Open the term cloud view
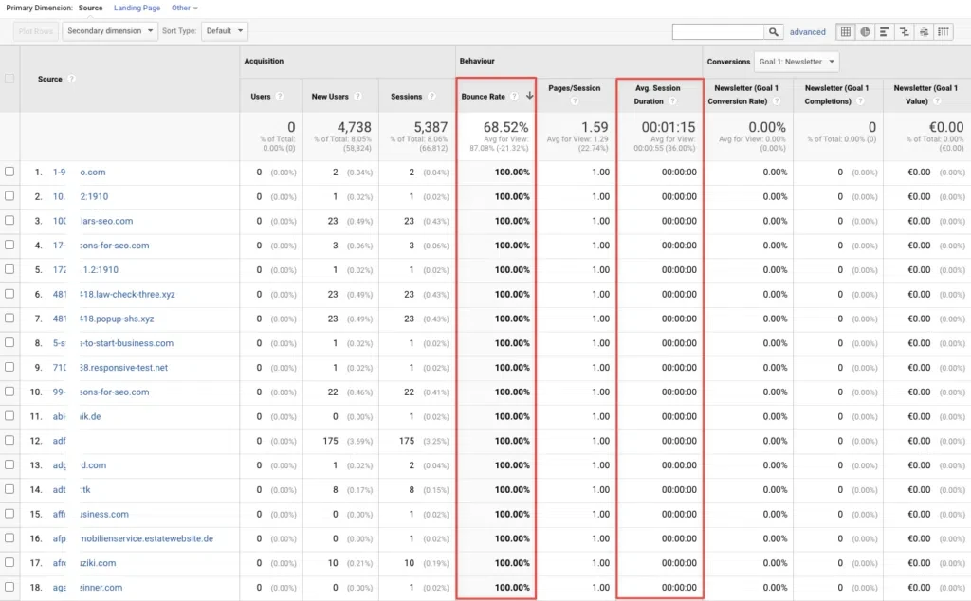 coord(924,31)
